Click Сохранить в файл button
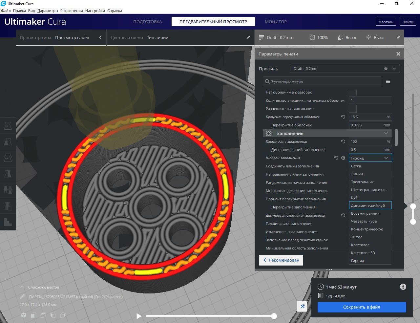This screenshot has width=420, height=323. coord(362,307)
